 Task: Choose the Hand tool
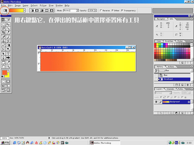[x=3, y=67]
